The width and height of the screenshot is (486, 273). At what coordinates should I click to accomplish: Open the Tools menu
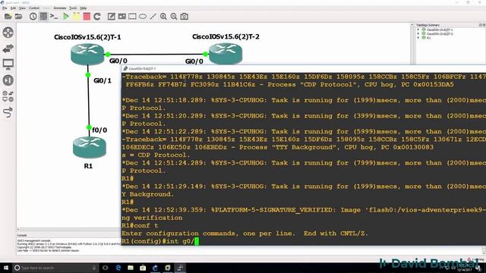click(73, 8)
